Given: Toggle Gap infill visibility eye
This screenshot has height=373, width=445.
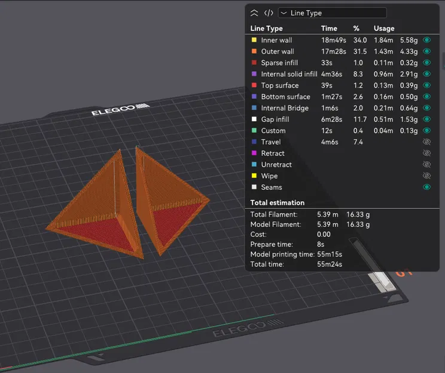Looking at the screenshot, I should 426,119.
